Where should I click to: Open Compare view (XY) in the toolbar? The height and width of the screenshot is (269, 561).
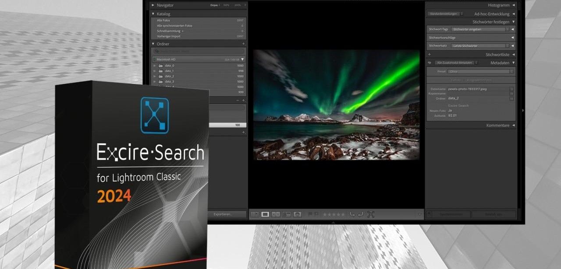click(276, 214)
